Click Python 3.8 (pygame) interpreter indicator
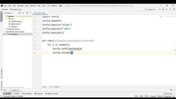The width and height of the screenshot is (176, 99). (164, 96)
